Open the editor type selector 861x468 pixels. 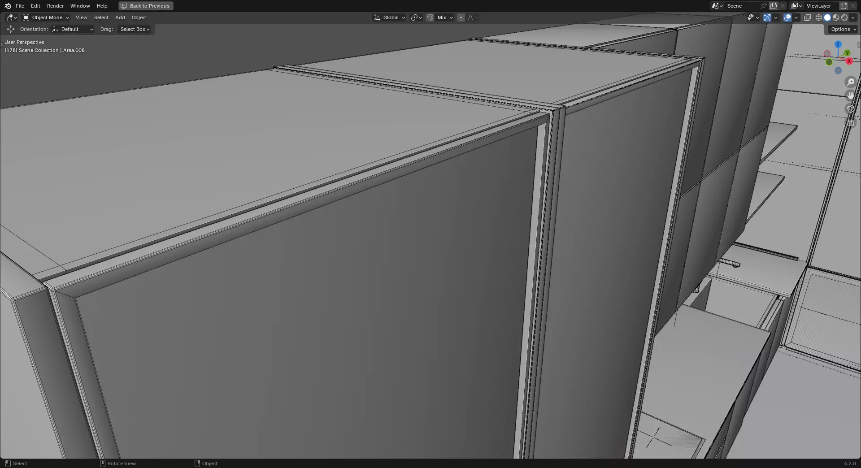(x=11, y=17)
